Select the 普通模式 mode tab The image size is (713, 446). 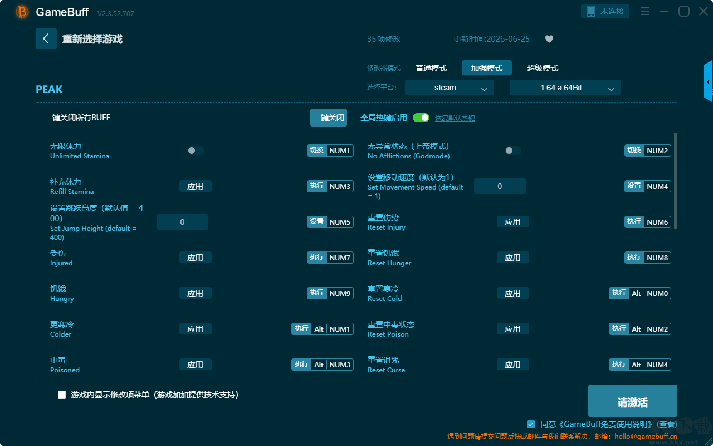pyautogui.click(x=431, y=68)
